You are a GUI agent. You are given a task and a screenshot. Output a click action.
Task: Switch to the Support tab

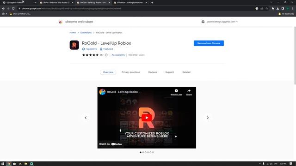[x=170, y=72]
